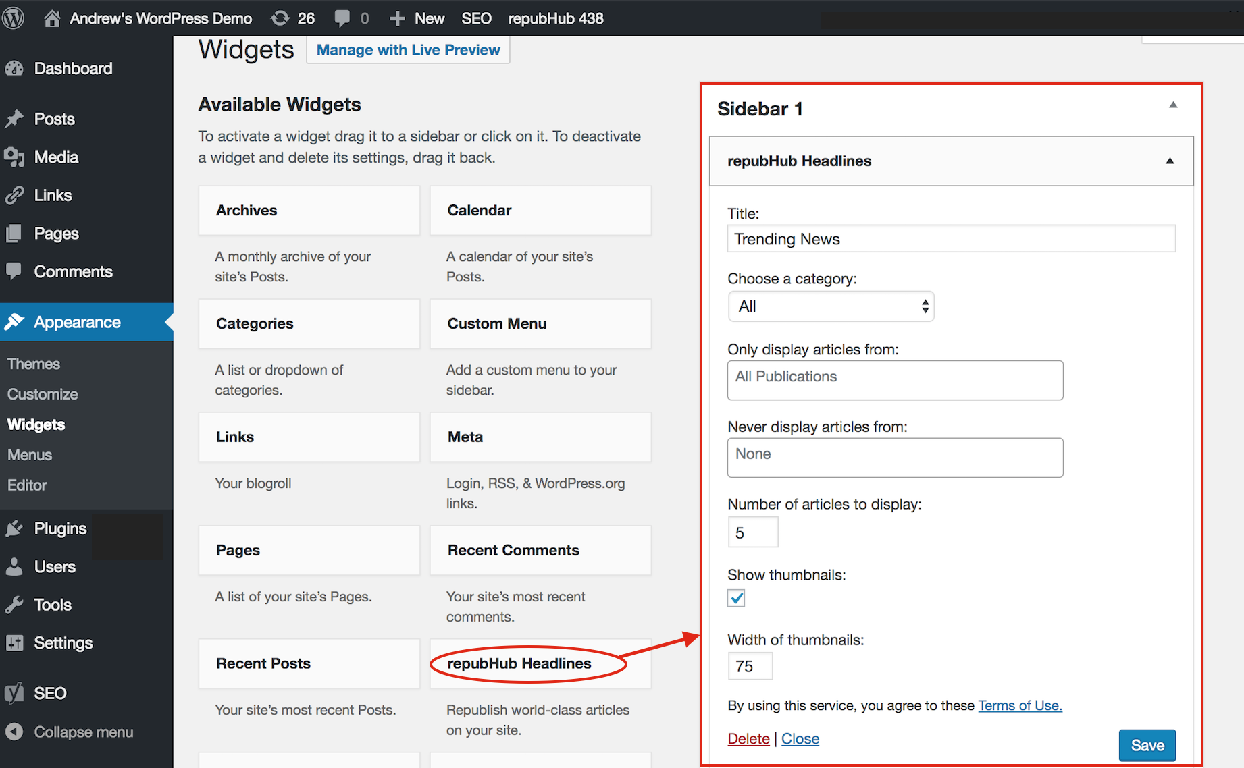
Task: Select the Recent Posts available widget
Action: pyautogui.click(x=309, y=664)
